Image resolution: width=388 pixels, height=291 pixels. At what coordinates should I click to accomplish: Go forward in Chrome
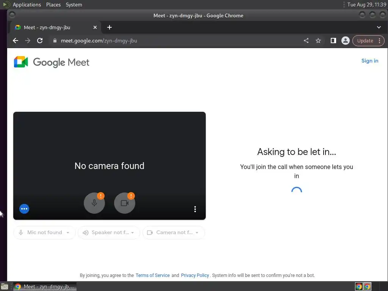click(x=28, y=41)
